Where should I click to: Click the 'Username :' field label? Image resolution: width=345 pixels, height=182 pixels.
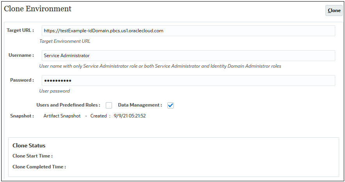21,55
